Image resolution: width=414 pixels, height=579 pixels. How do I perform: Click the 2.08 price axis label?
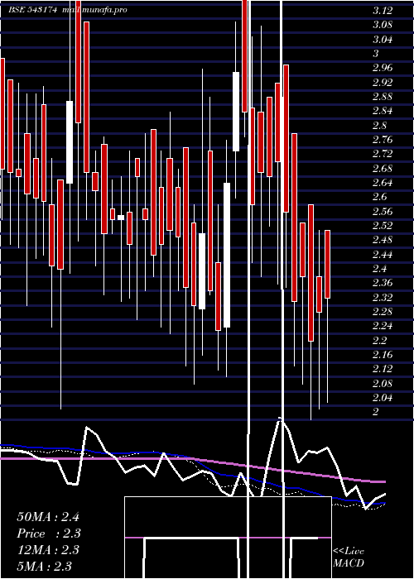[x=383, y=383]
